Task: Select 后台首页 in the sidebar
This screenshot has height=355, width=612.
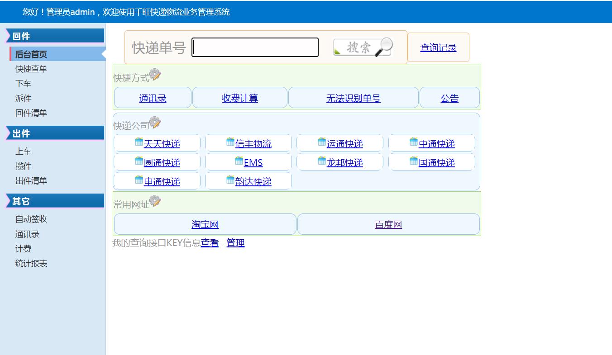Action: point(57,54)
